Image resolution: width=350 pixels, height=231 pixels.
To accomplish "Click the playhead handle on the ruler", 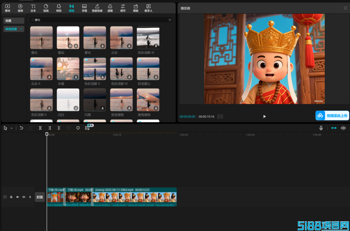I will coord(47,134).
